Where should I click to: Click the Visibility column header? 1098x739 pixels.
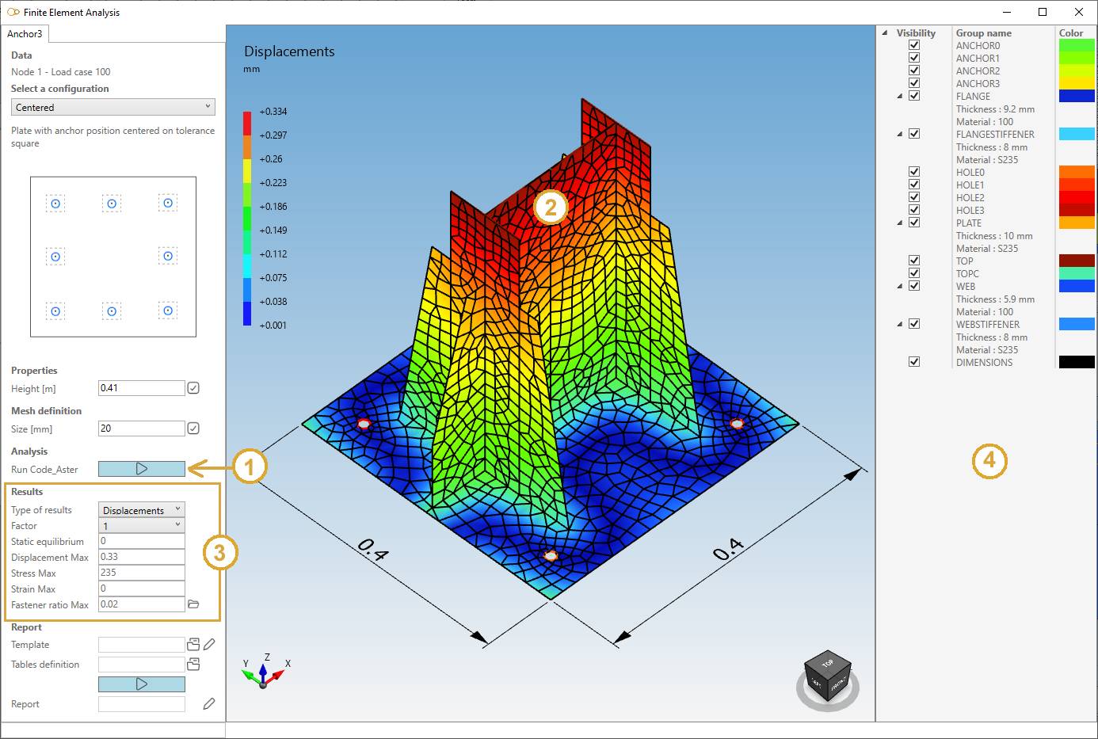[916, 33]
